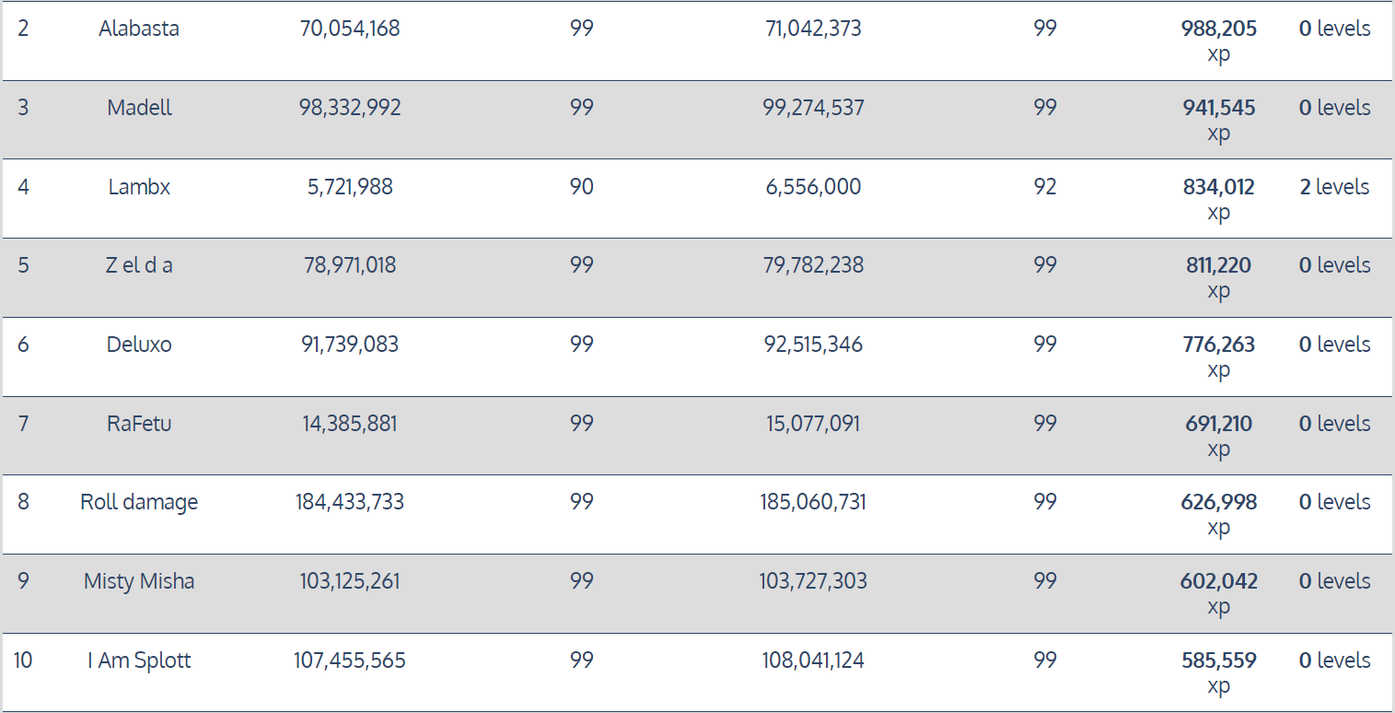Click Madell's start xp 98,332,992
The width and height of the screenshot is (1395, 713).
(x=350, y=108)
